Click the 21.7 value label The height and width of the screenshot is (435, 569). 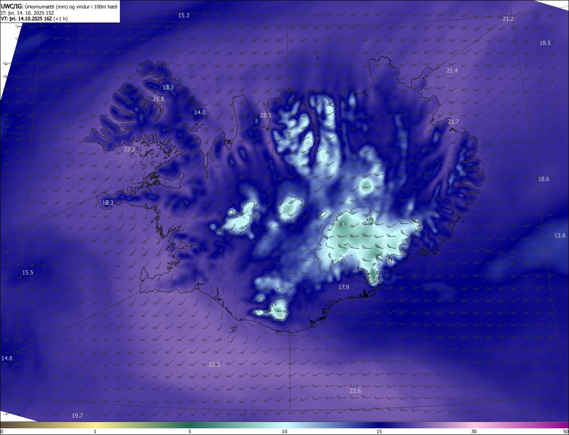click(453, 122)
